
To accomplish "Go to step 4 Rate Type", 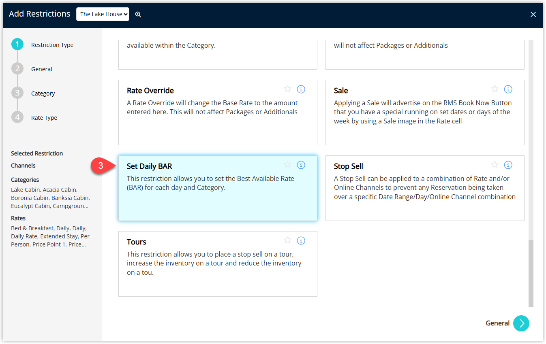I will pyautogui.click(x=17, y=117).
